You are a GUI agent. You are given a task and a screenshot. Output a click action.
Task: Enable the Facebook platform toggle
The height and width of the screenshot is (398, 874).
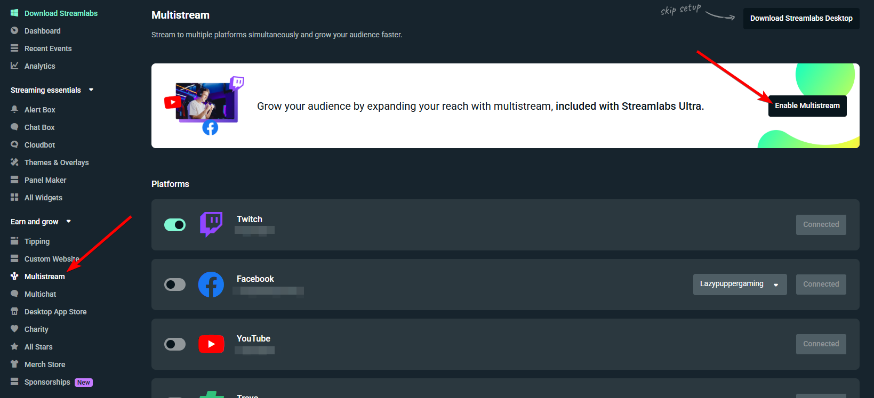point(175,285)
